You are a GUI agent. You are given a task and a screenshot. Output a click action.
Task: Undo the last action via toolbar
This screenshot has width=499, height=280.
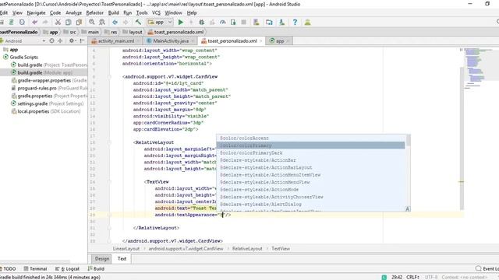pyautogui.click(x=34, y=23)
